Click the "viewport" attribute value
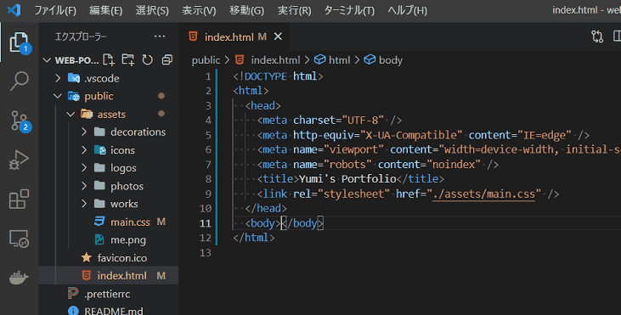 click(x=353, y=149)
